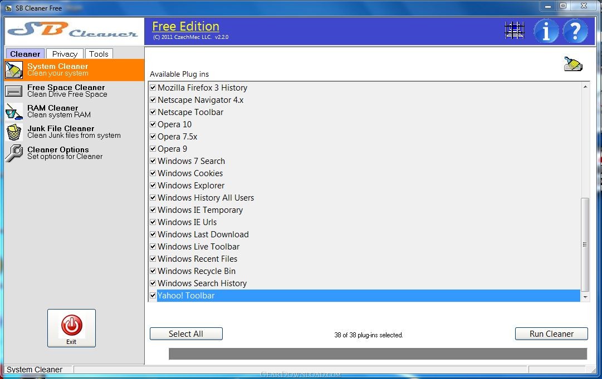Select the Windows Search History row text
Screen dimensions: 602x379
[x=202, y=283]
